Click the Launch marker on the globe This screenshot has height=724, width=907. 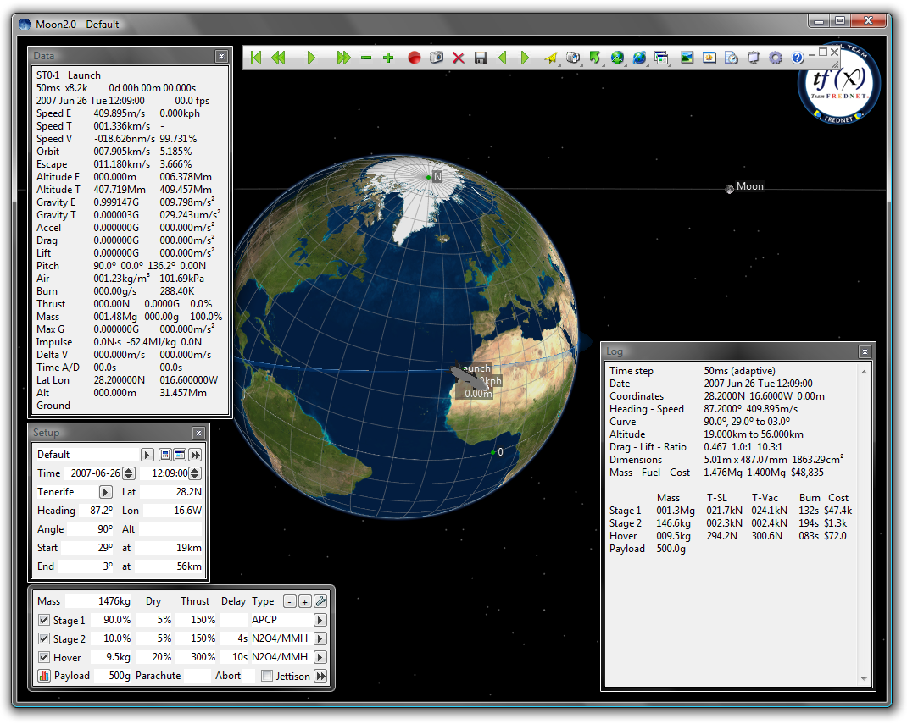tap(475, 368)
